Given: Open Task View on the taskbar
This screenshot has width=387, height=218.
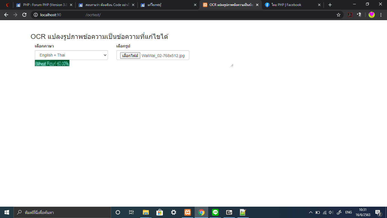Looking at the screenshot, I should pos(131,212).
